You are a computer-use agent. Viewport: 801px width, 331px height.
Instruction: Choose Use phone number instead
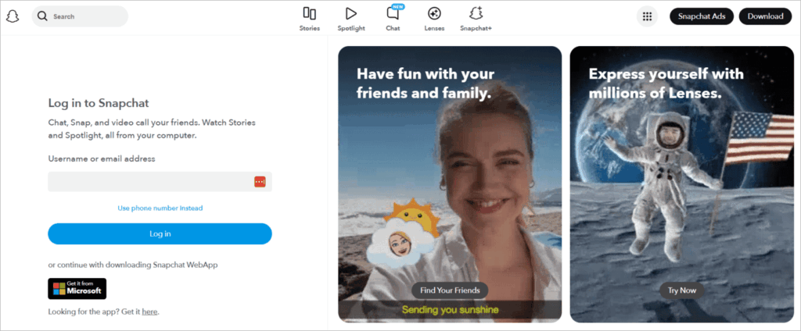160,208
